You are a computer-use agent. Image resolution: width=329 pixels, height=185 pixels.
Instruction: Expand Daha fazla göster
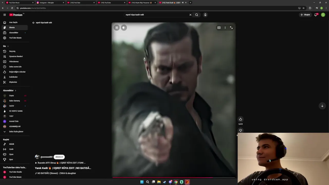(x=15, y=132)
